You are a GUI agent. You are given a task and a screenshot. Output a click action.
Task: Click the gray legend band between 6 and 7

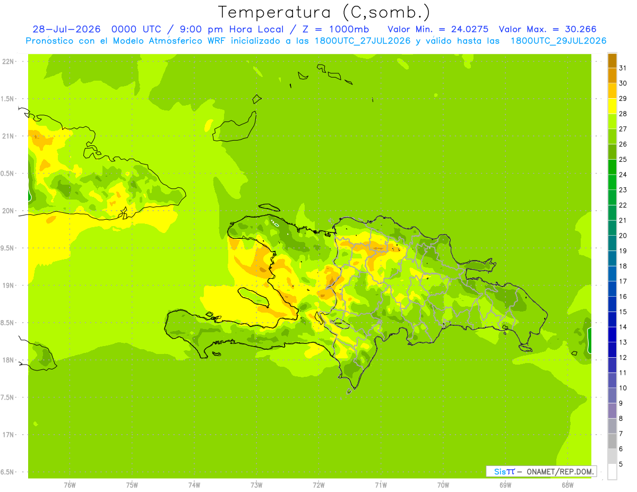(x=612, y=441)
